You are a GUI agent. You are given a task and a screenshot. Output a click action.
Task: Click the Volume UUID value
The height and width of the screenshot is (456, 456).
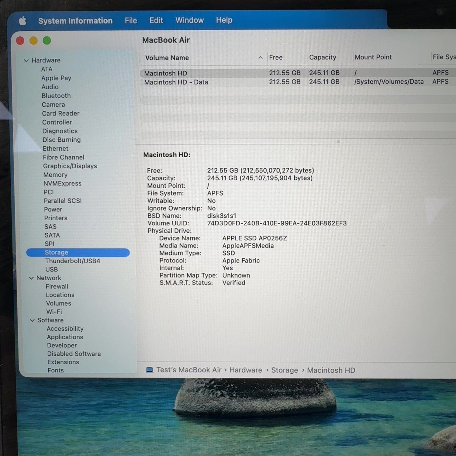pyautogui.click(x=277, y=223)
